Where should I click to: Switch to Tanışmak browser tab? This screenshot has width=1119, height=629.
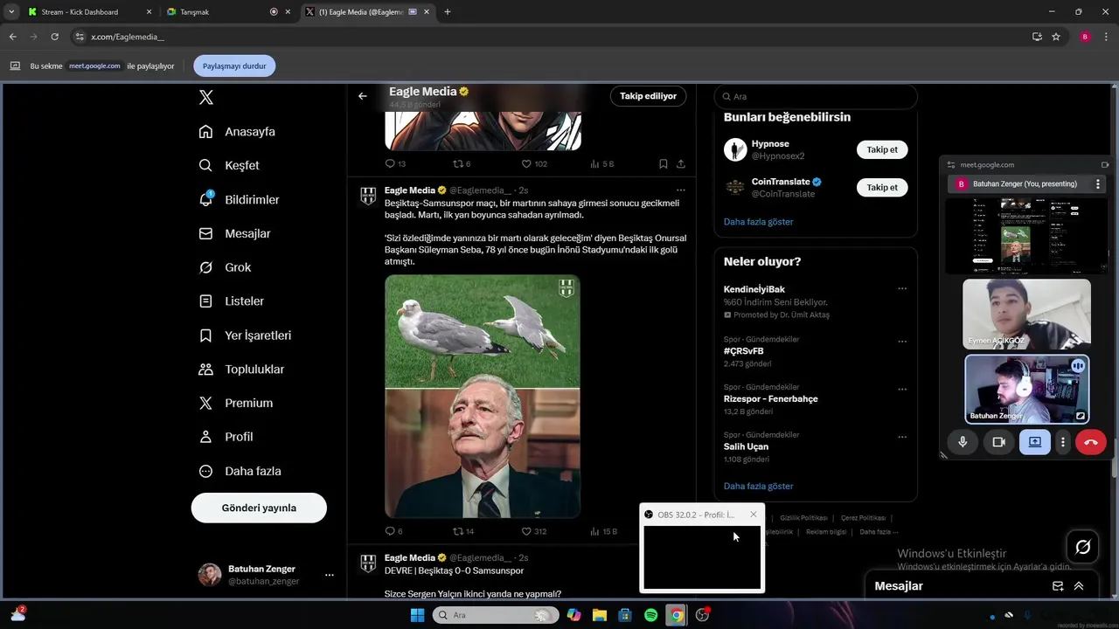coord(194,12)
